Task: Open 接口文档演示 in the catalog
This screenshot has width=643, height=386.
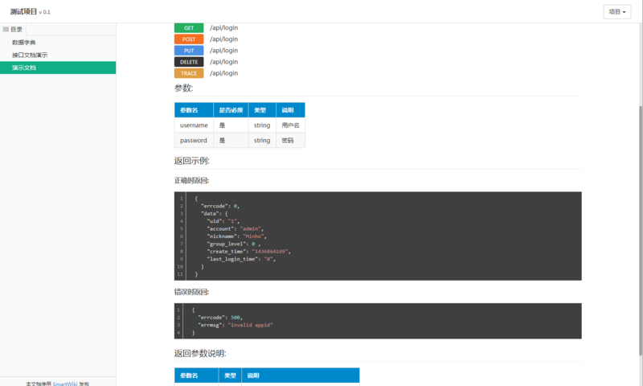Action: (30, 55)
